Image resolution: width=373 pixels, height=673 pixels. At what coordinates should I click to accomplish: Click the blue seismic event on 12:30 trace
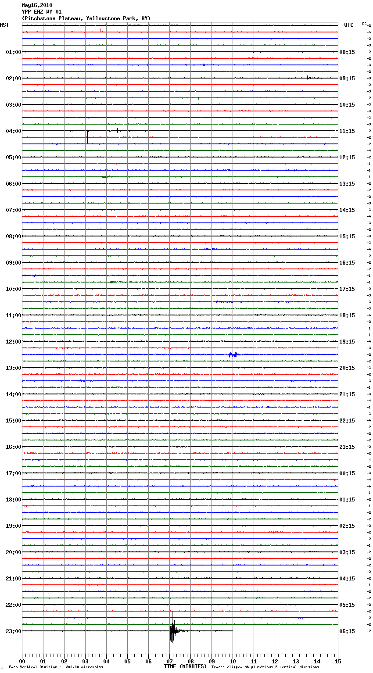[x=233, y=354]
